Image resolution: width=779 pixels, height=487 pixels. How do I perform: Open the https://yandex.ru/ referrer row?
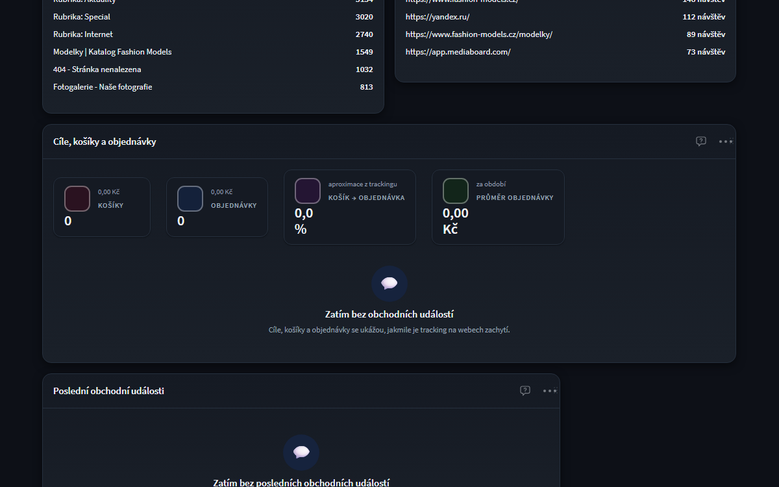pyautogui.click(x=565, y=17)
